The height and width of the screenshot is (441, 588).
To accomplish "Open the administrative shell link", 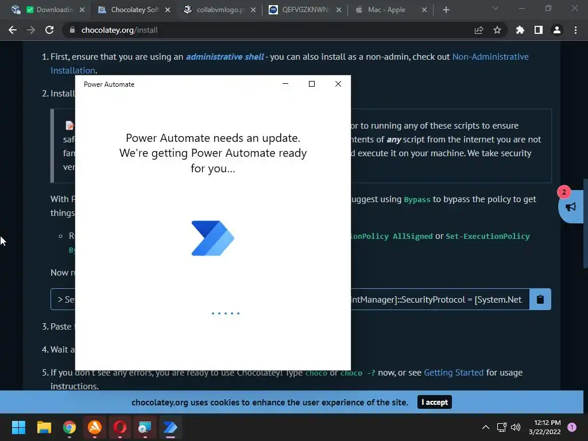I will click(x=225, y=57).
